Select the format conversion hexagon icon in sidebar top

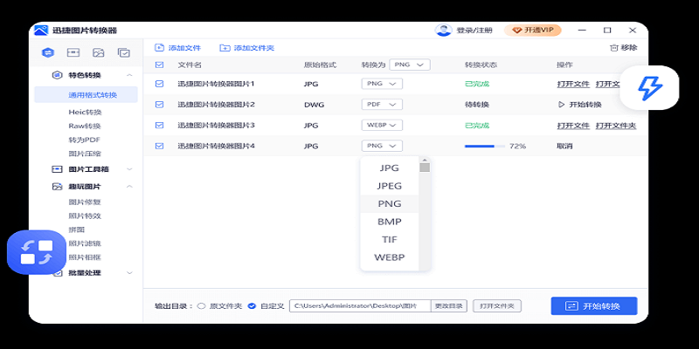(48, 52)
